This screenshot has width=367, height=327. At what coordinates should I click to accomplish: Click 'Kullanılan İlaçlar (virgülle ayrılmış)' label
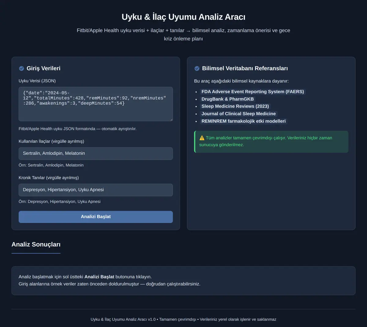(51, 141)
